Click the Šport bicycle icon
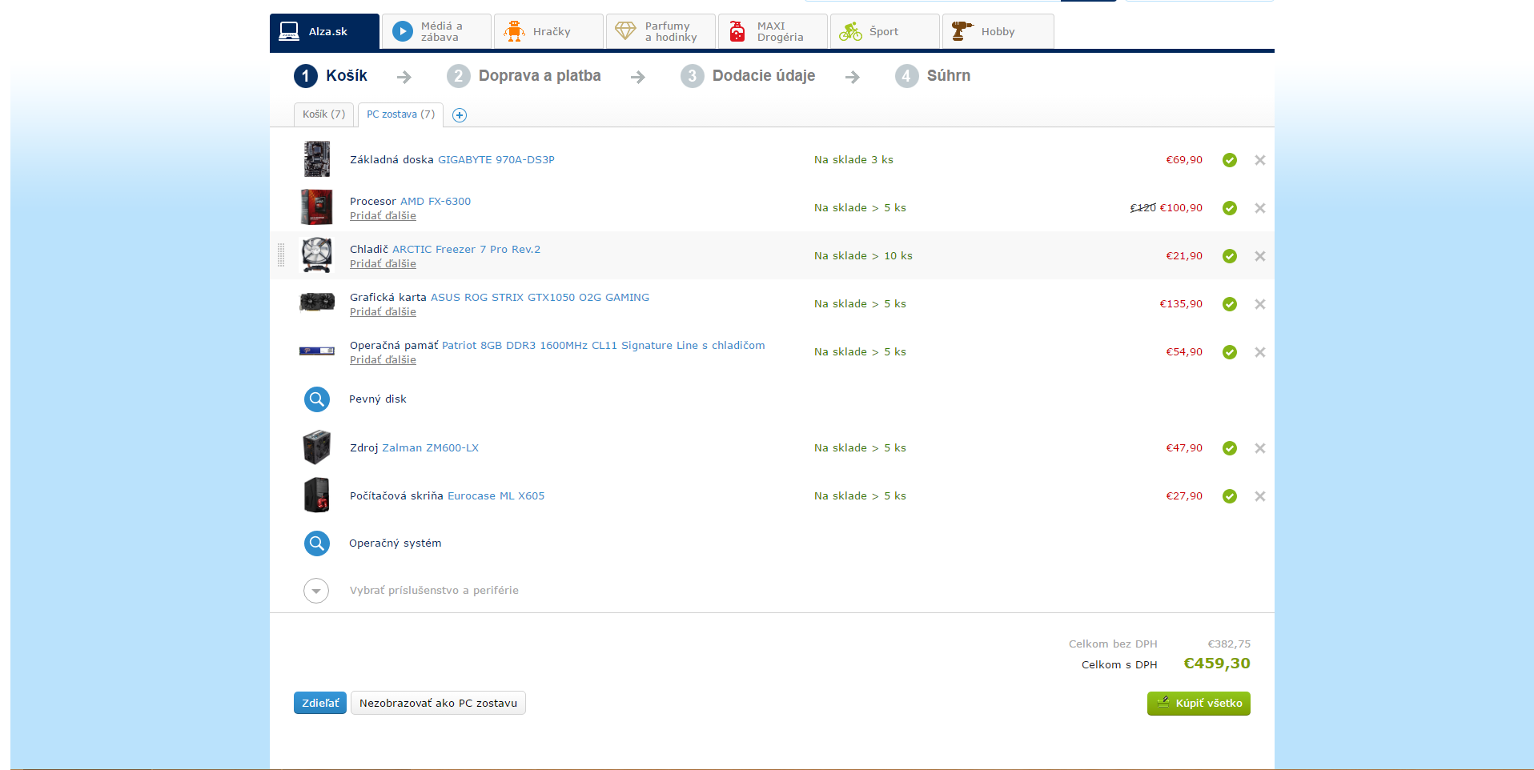This screenshot has height=770, width=1534. [850, 31]
